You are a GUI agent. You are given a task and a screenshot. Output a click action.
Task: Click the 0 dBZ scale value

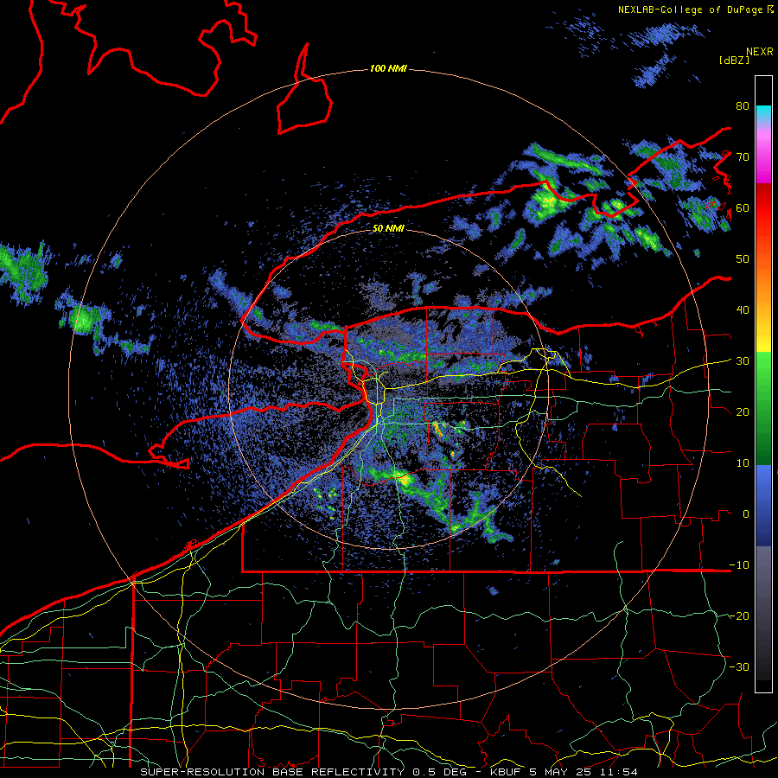coord(746,514)
